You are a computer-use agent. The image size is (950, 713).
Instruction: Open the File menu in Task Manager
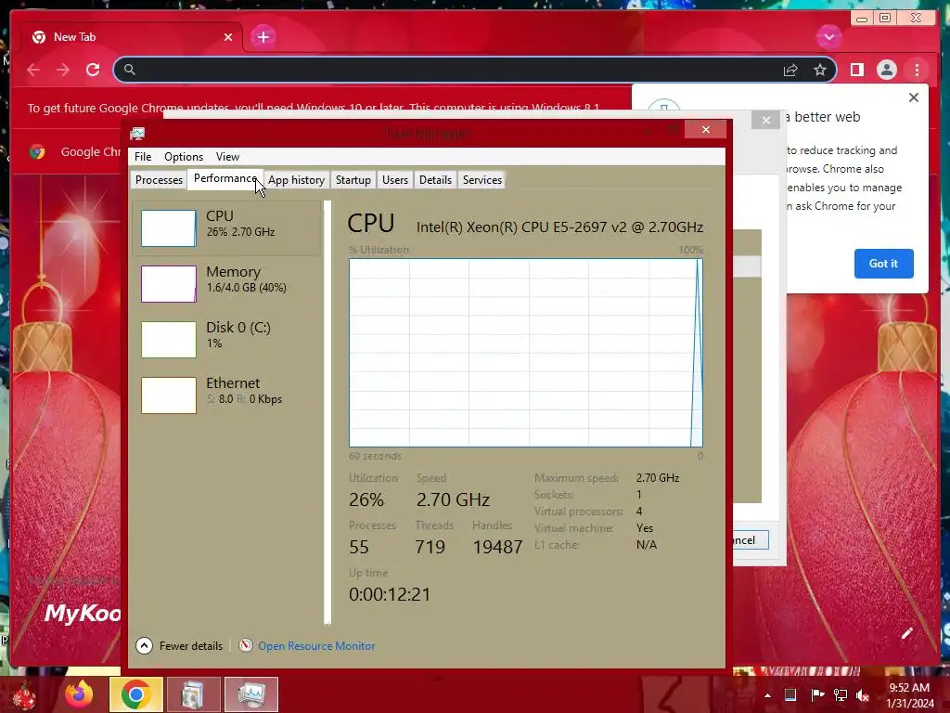coord(143,156)
